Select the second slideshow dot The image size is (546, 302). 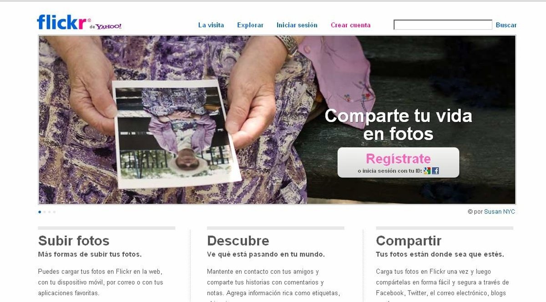(45, 212)
